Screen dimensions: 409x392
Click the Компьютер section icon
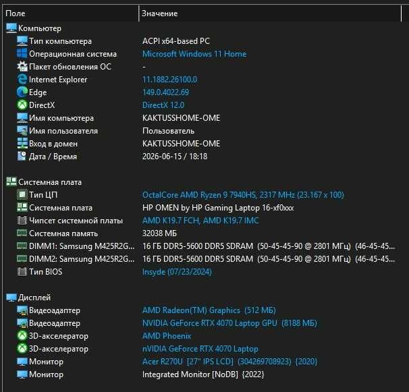[x=11, y=28]
